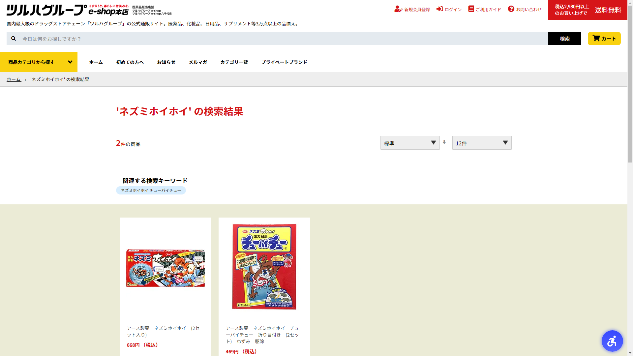Open the チューバイチュー product thumbnail image
Screen dimensions: 633x356
click(264, 267)
